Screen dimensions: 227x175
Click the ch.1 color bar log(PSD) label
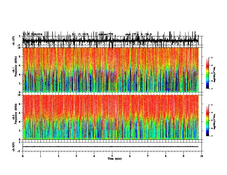(215, 74)
